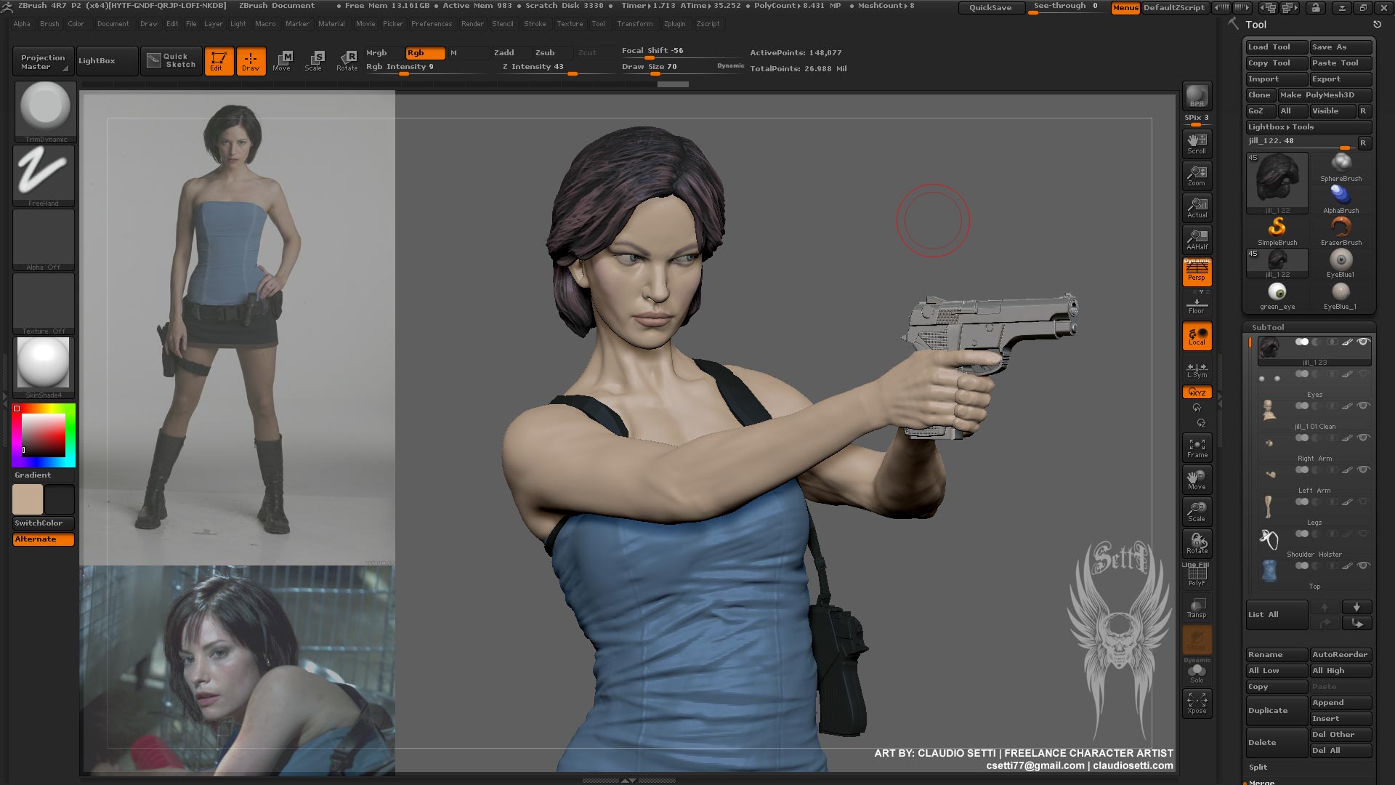Activate the Draw mode button
The width and height of the screenshot is (1395, 785).
(251, 61)
